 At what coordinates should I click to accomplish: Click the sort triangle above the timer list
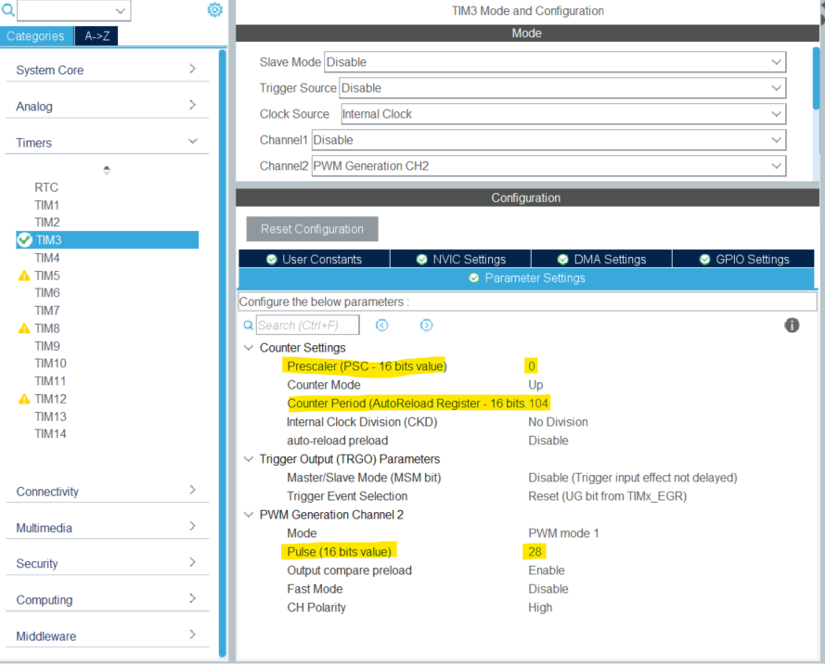106,170
